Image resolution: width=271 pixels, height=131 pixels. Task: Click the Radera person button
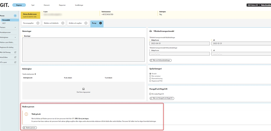[30, 128]
